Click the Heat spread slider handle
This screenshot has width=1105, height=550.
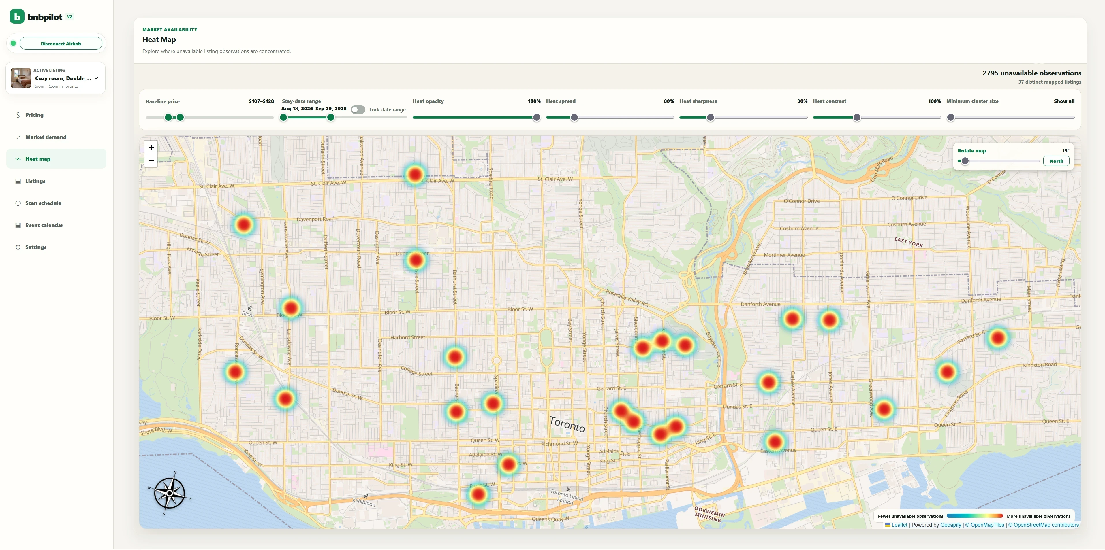[574, 118]
